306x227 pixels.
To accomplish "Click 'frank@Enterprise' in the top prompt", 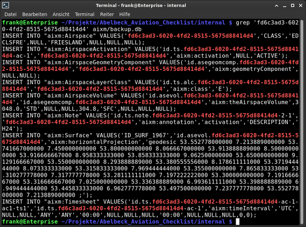I will coord(30,23).
